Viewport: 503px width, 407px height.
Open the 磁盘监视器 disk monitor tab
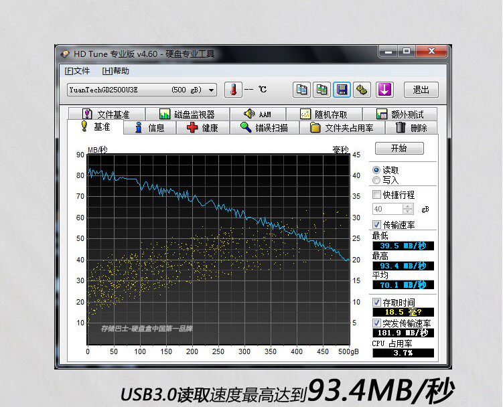pyautogui.click(x=187, y=114)
